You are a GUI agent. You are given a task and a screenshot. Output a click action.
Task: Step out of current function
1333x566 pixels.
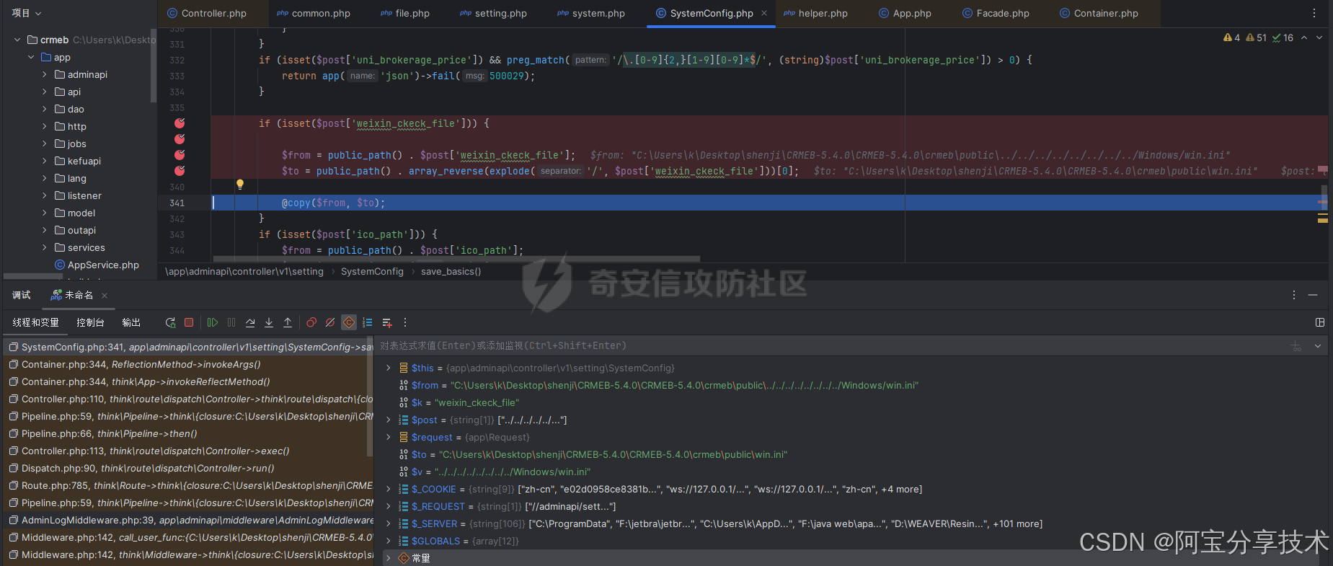click(x=288, y=322)
